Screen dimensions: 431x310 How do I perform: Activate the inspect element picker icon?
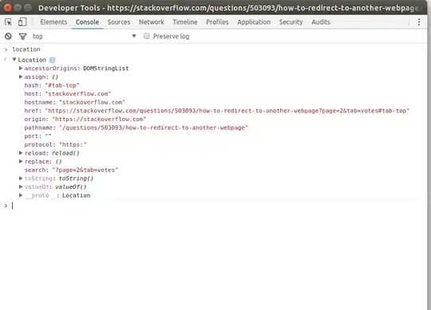(x=8, y=22)
